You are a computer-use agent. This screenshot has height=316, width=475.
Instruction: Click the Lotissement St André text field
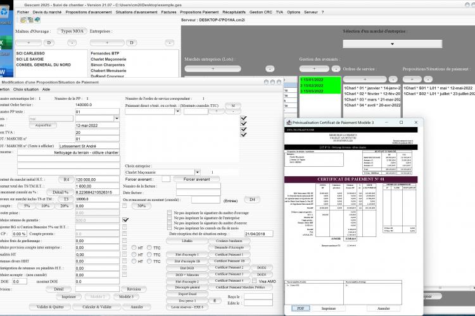point(89,146)
